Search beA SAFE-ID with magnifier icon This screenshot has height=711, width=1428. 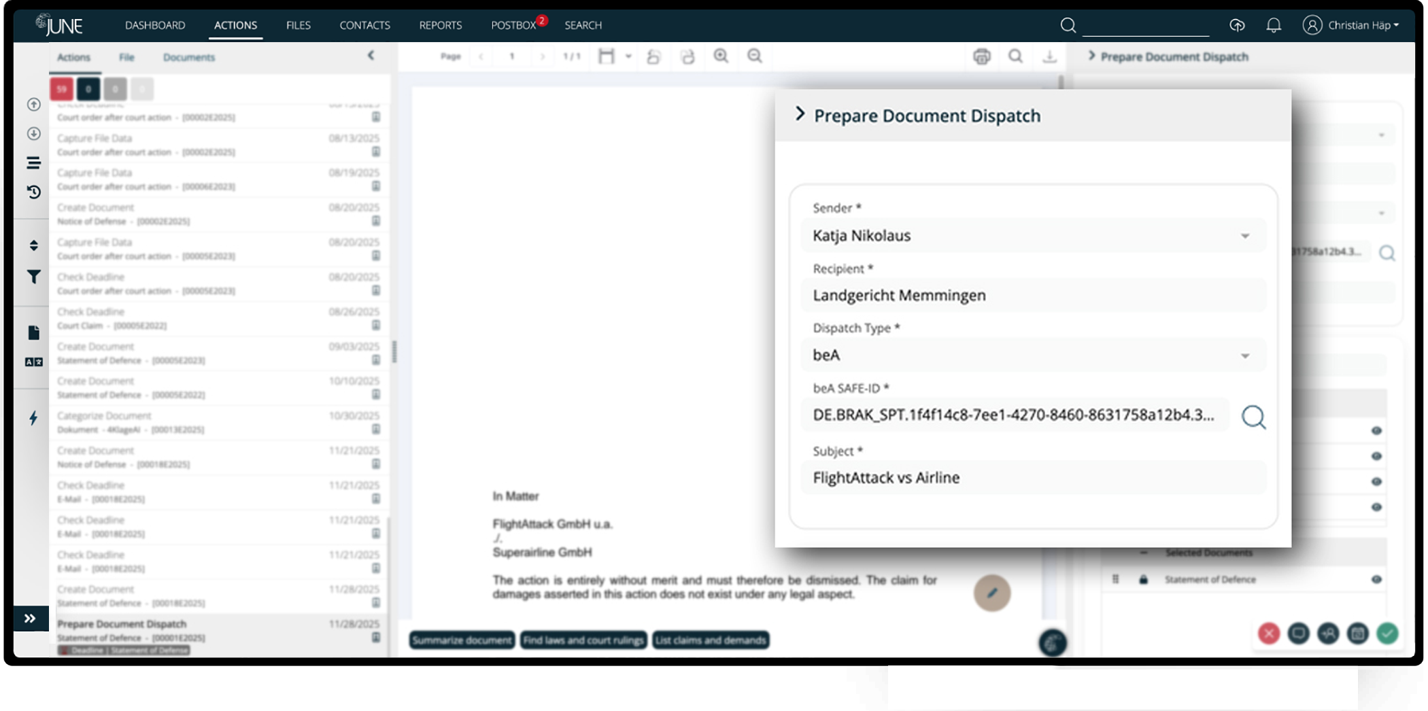[x=1253, y=417]
